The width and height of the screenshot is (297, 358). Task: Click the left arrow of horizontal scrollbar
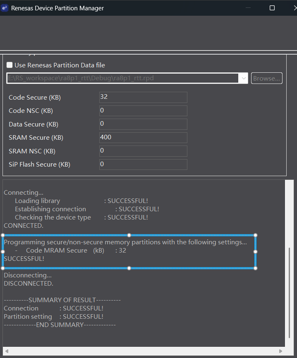pos(7,351)
